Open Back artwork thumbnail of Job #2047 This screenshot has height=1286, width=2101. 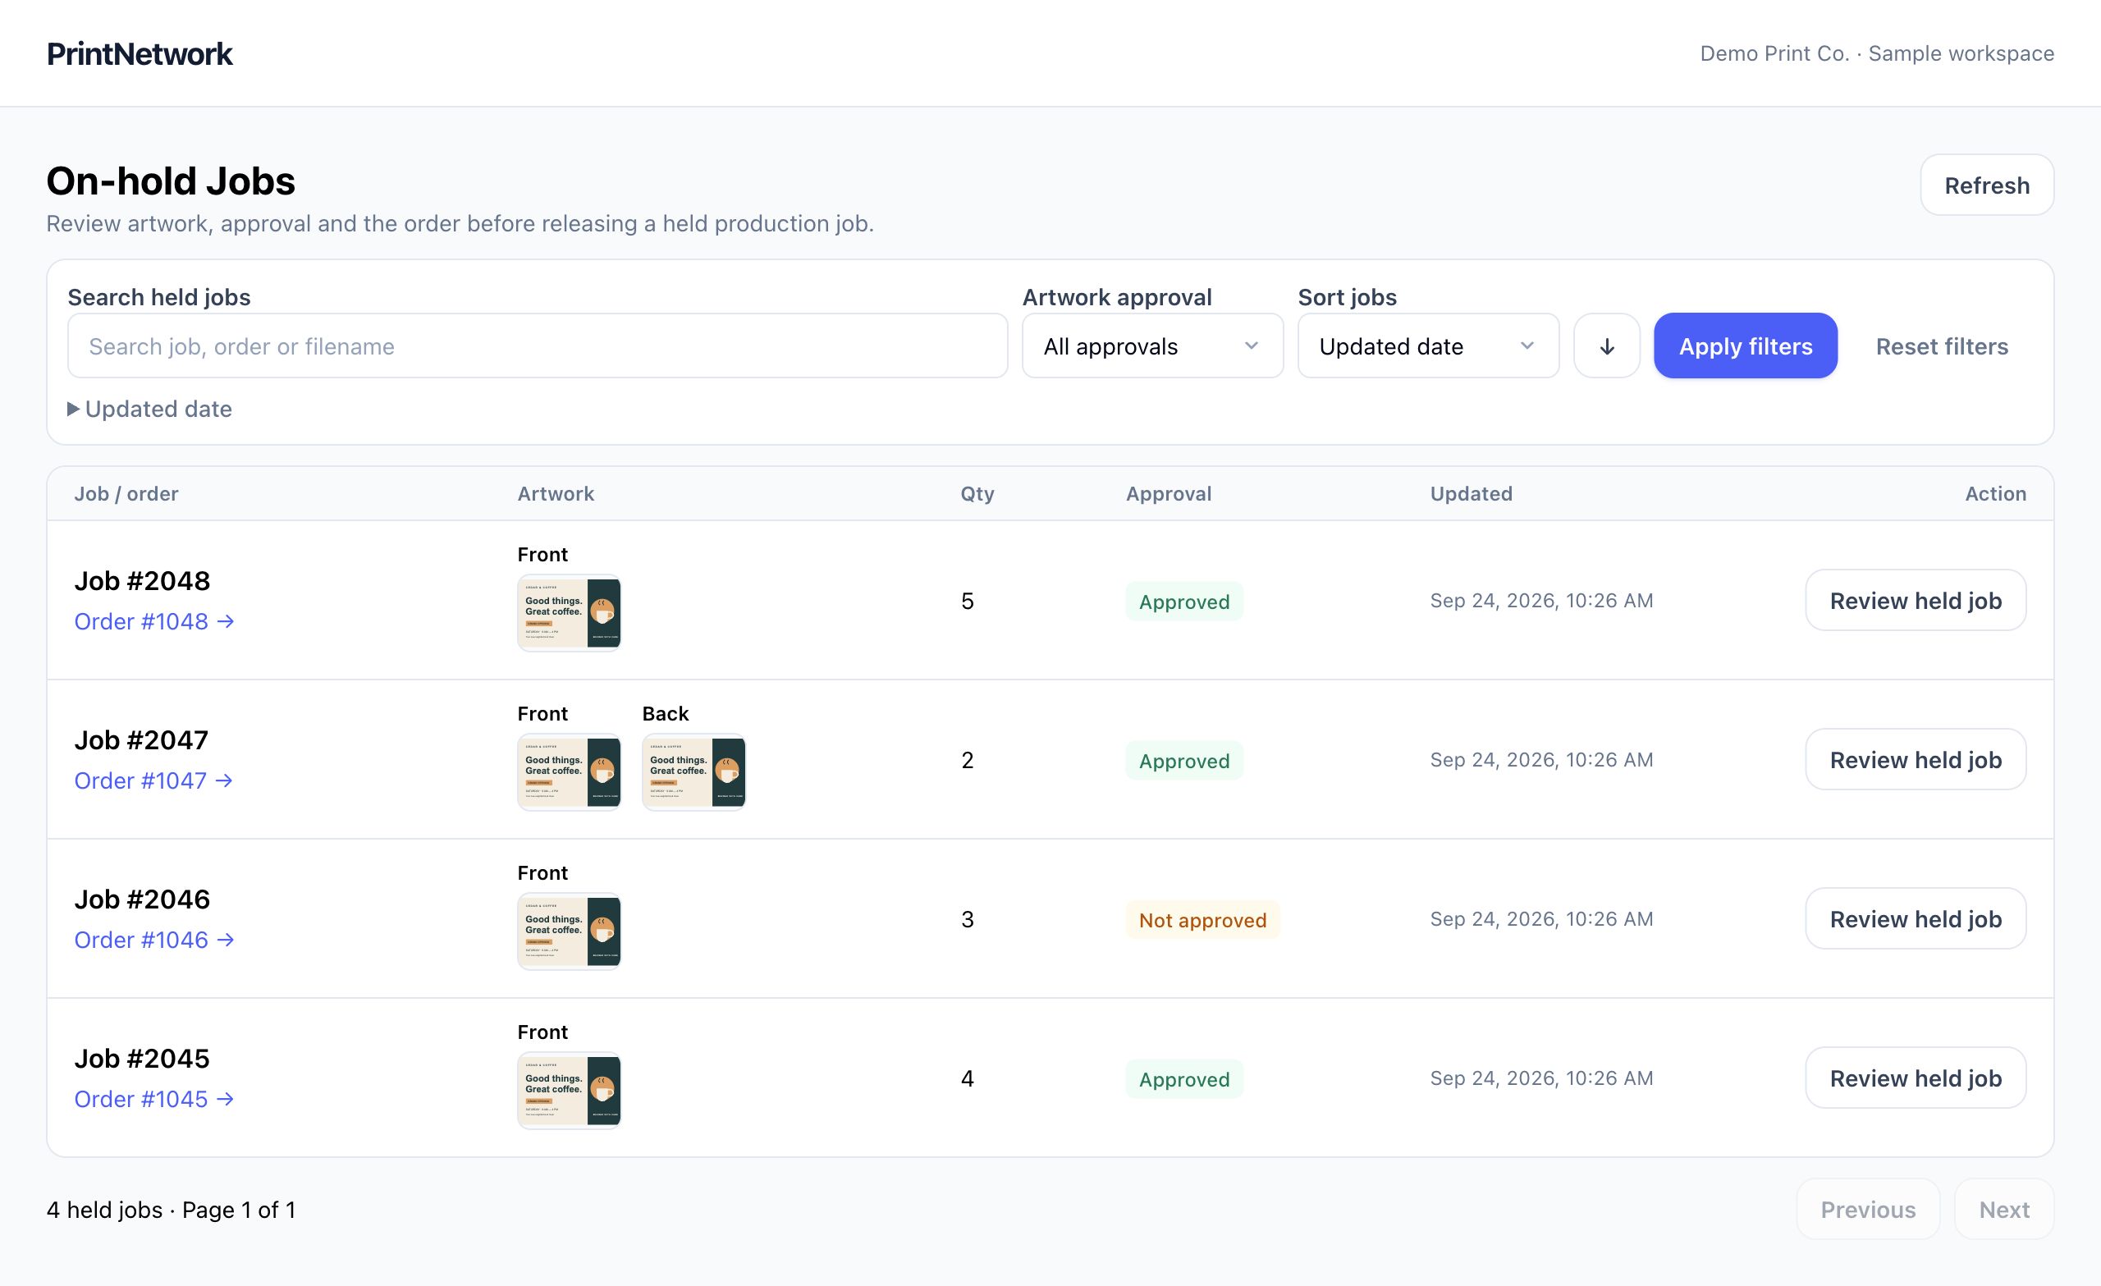[694, 771]
